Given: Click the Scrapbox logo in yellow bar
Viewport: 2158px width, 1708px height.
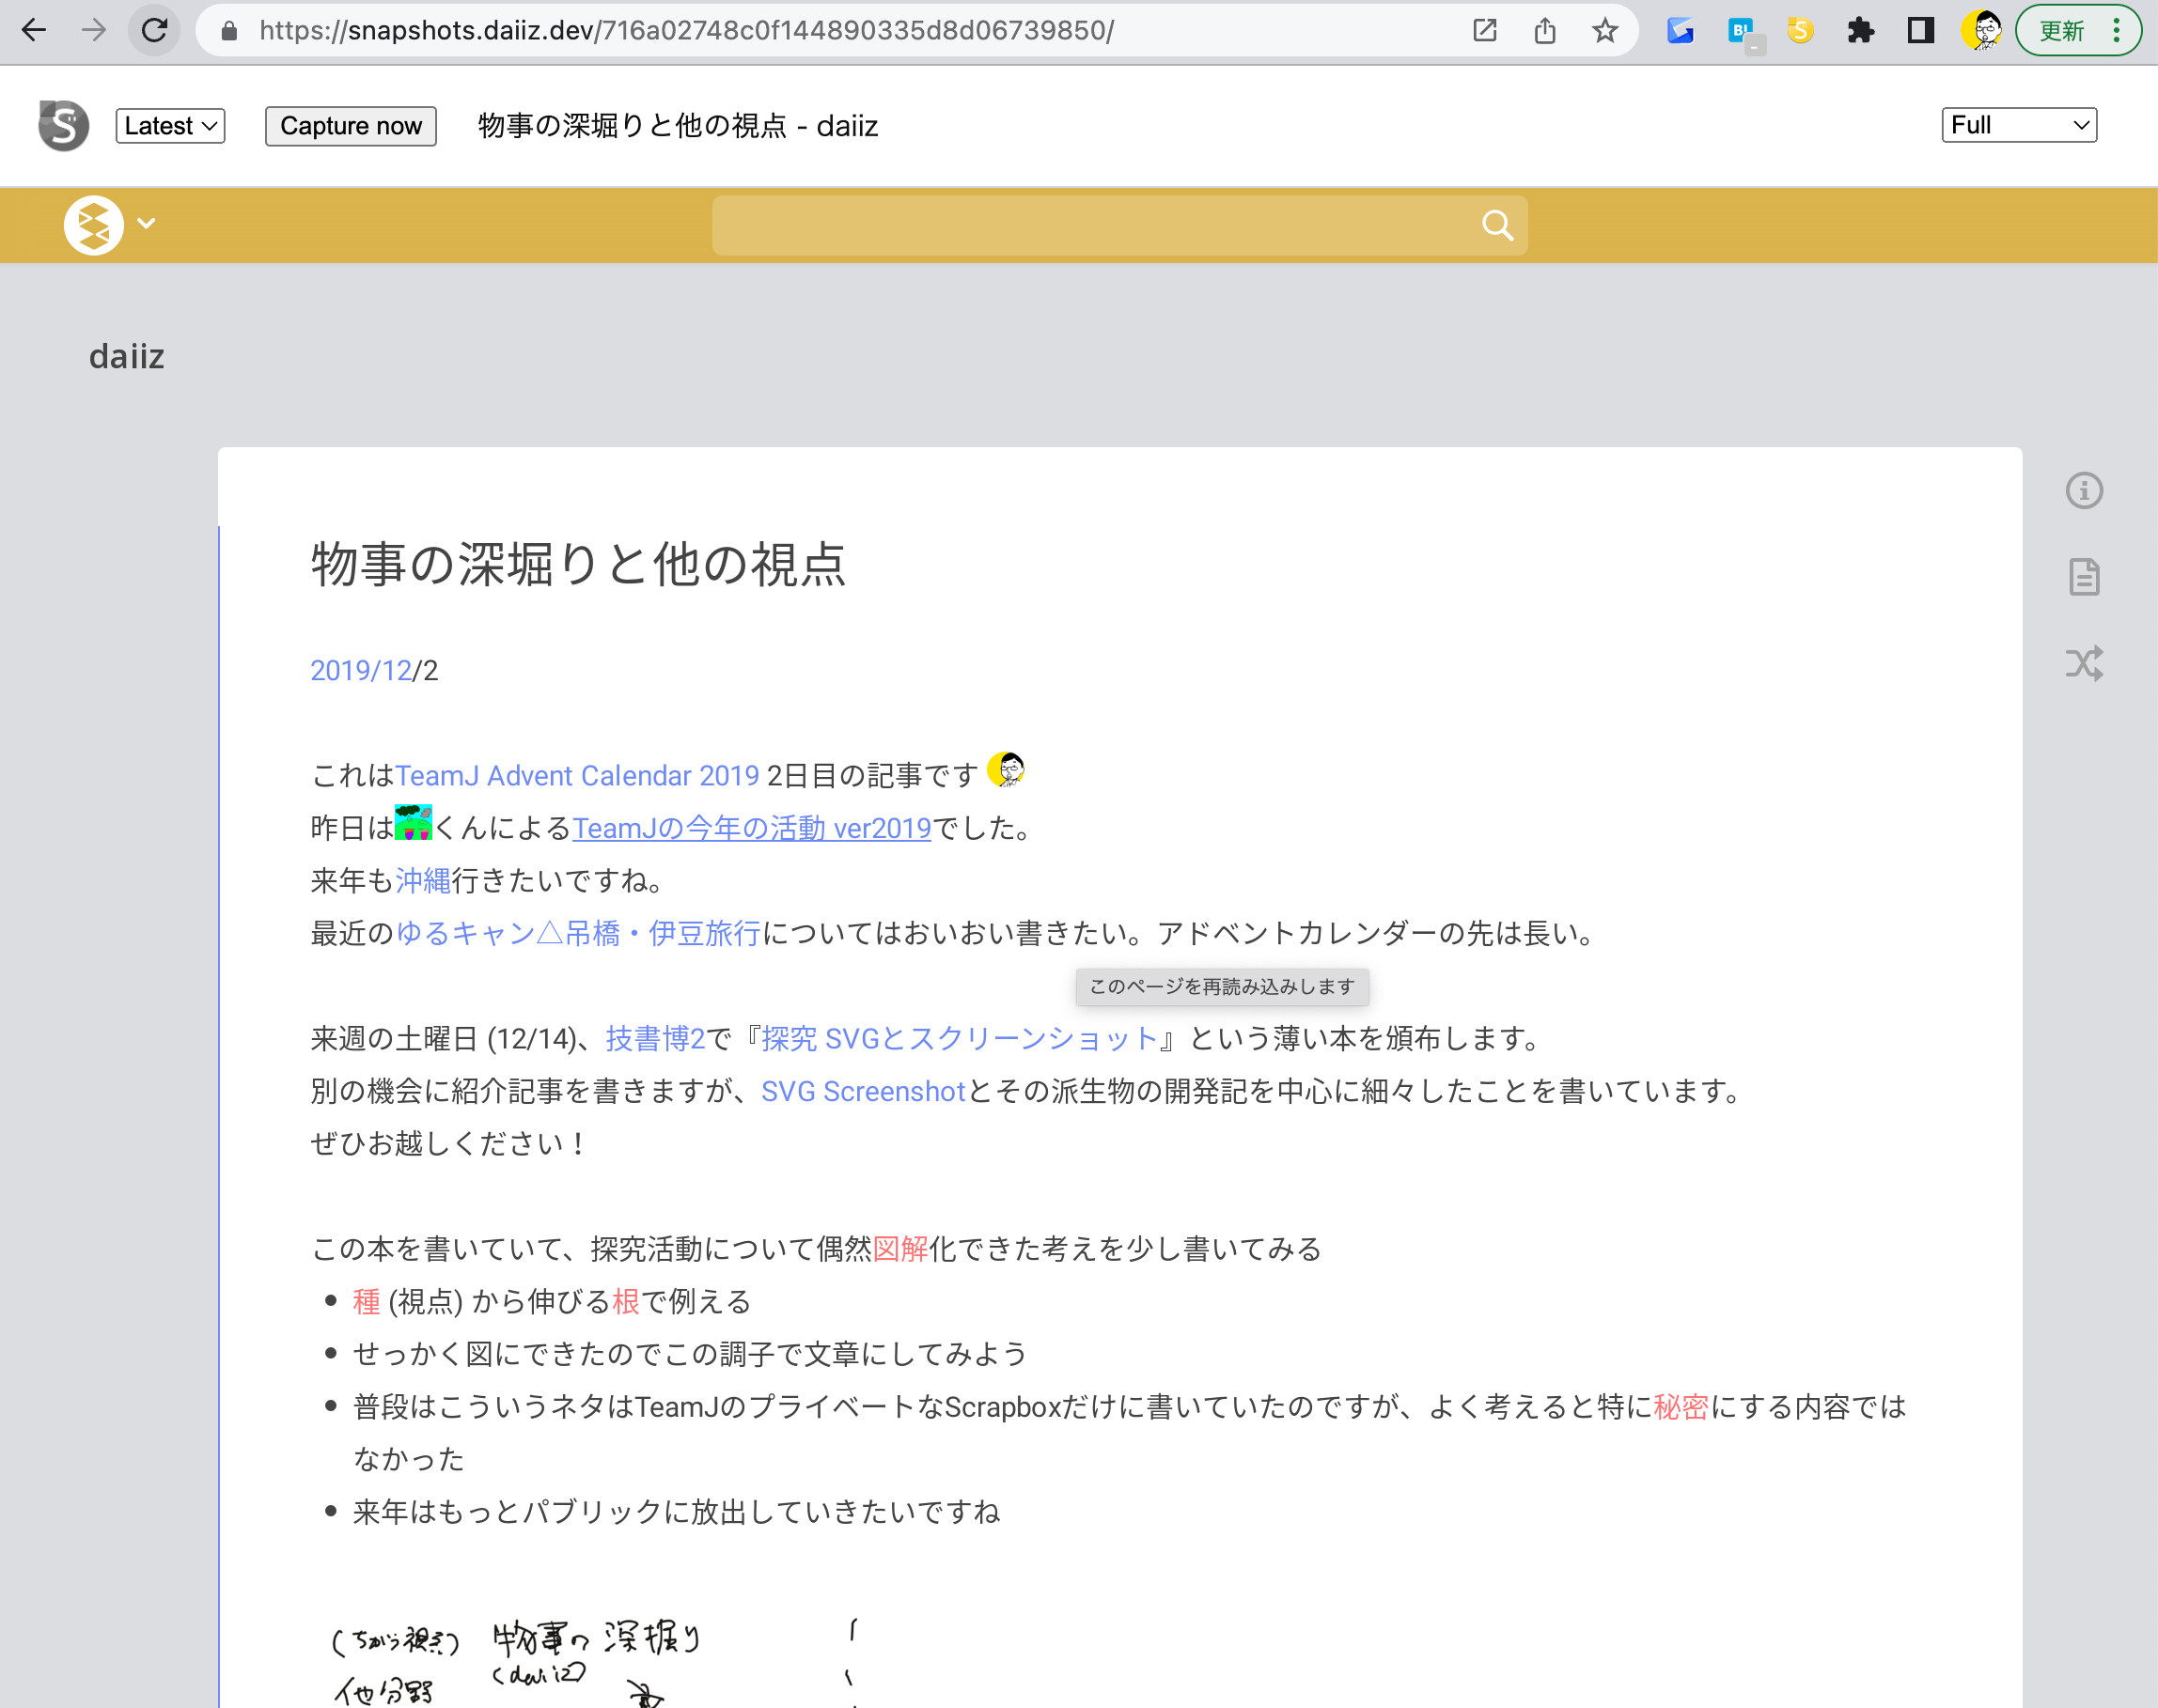Looking at the screenshot, I should coord(93,225).
